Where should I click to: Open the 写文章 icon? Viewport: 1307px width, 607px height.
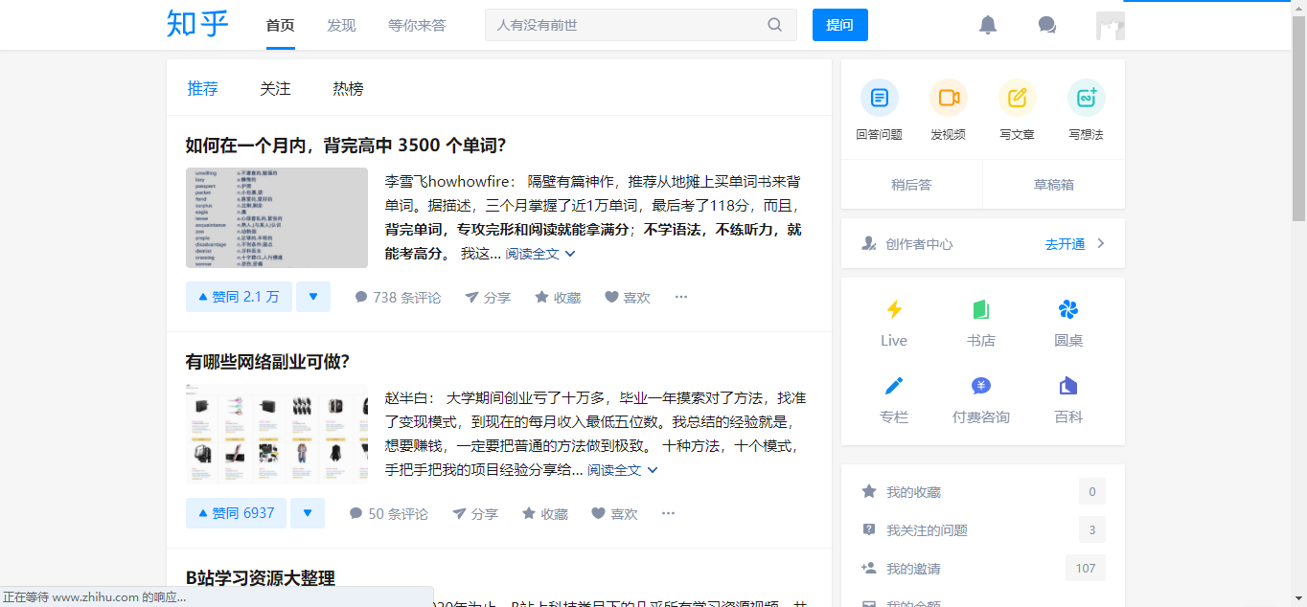point(1017,97)
